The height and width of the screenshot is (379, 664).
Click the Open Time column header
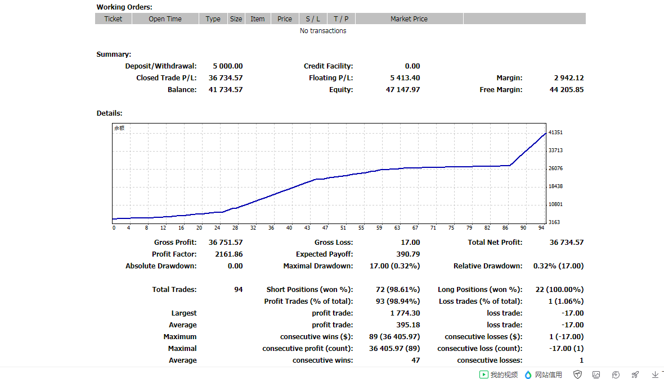(x=165, y=19)
